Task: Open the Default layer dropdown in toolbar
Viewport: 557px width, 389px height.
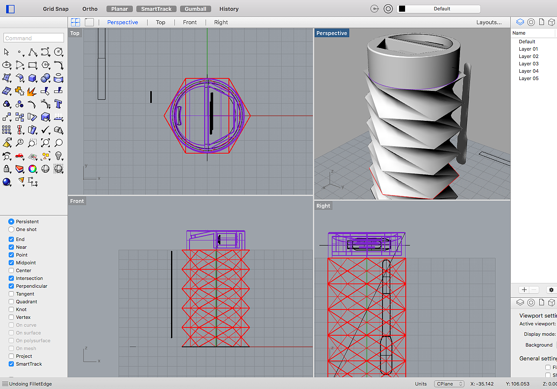Action: tap(438, 9)
